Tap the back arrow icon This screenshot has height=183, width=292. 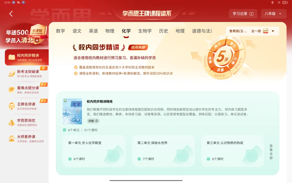click(11, 14)
